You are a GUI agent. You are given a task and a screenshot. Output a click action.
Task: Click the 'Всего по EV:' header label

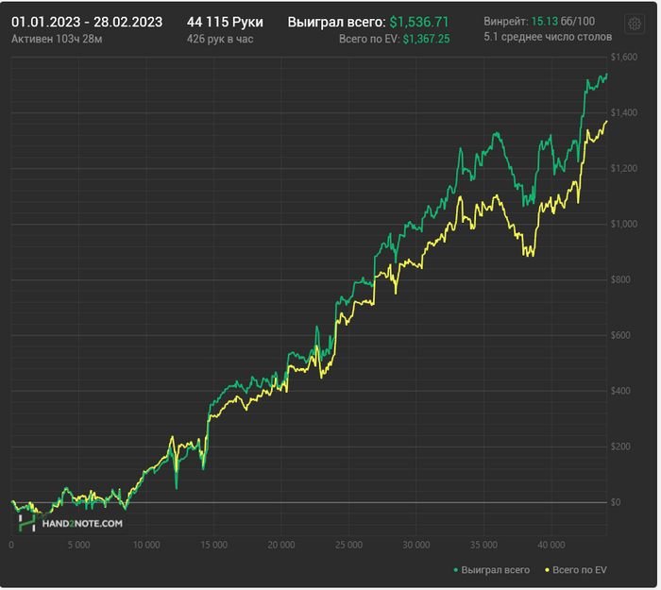pyautogui.click(x=369, y=40)
